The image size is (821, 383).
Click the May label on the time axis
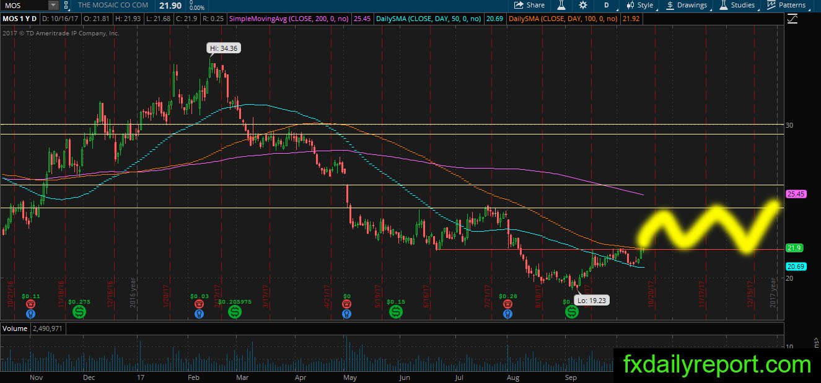coord(351,377)
